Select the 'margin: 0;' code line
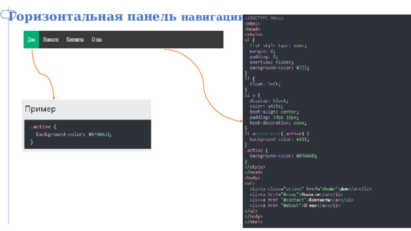Image resolution: width=411 pixels, height=231 pixels. [x=262, y=51]
